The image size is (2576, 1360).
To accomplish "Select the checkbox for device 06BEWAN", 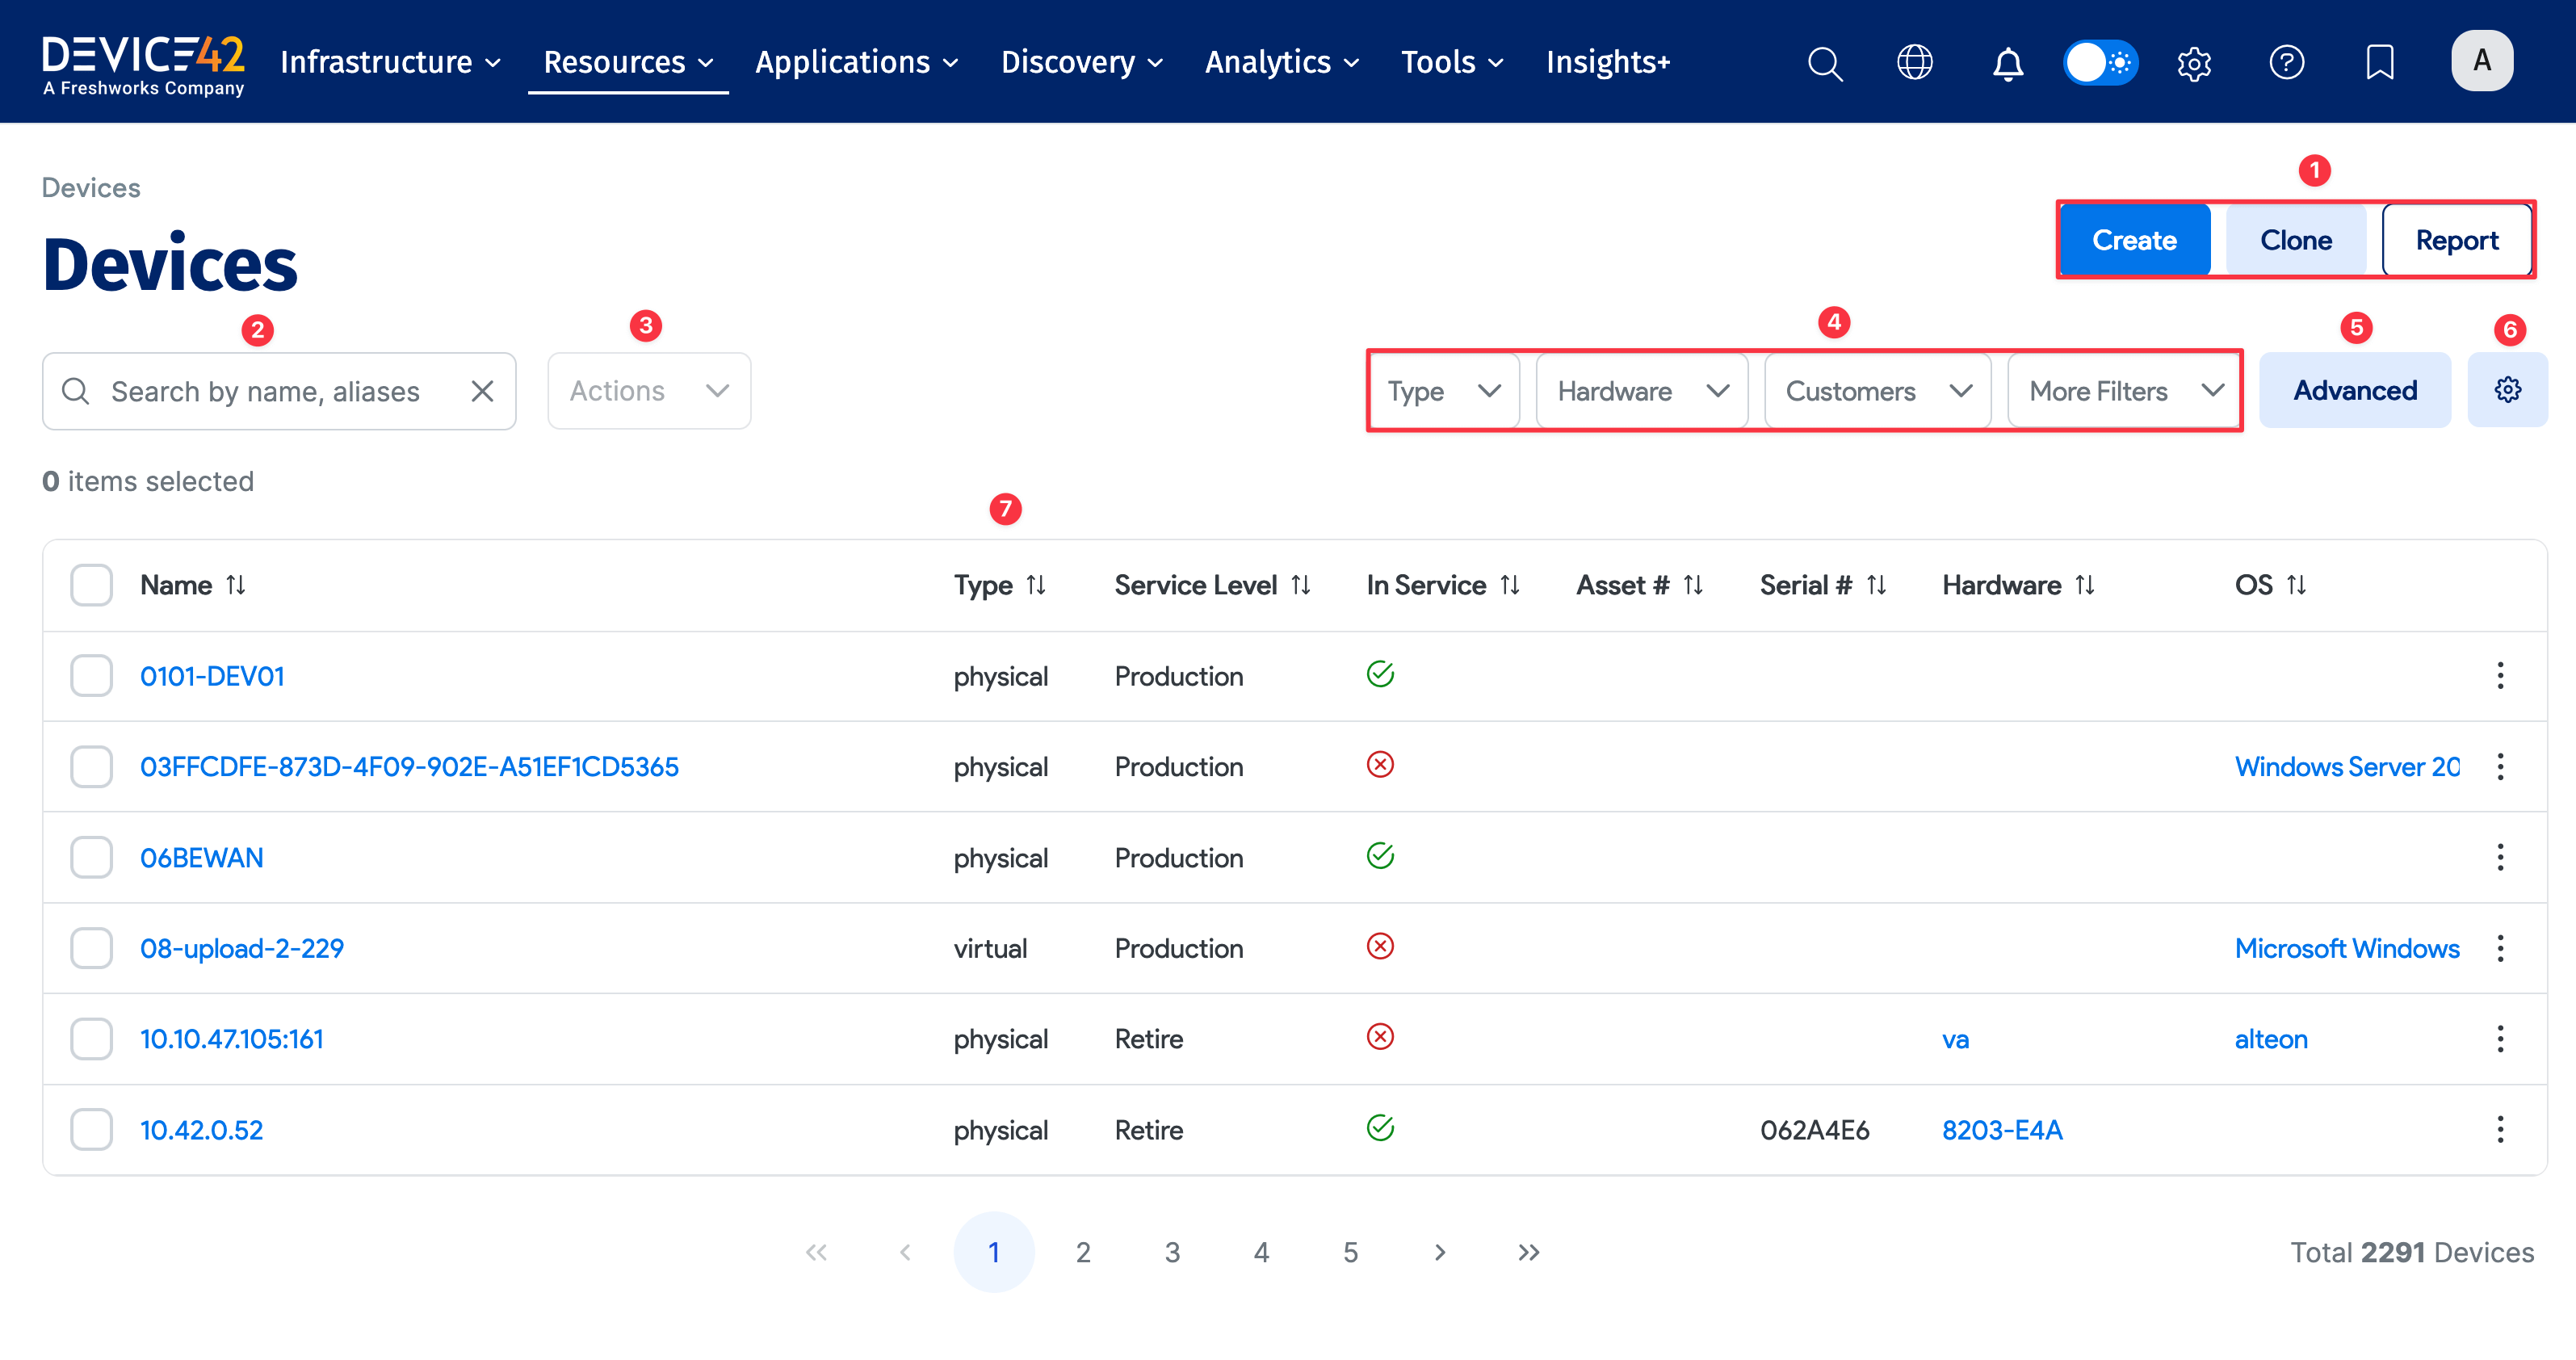I will tap(91, 857).
